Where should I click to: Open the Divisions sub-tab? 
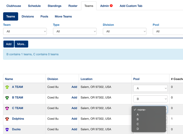28,16
